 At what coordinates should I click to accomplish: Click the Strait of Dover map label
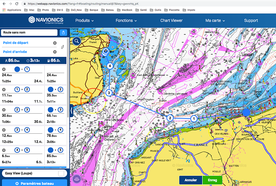click(x=111, y=138)
